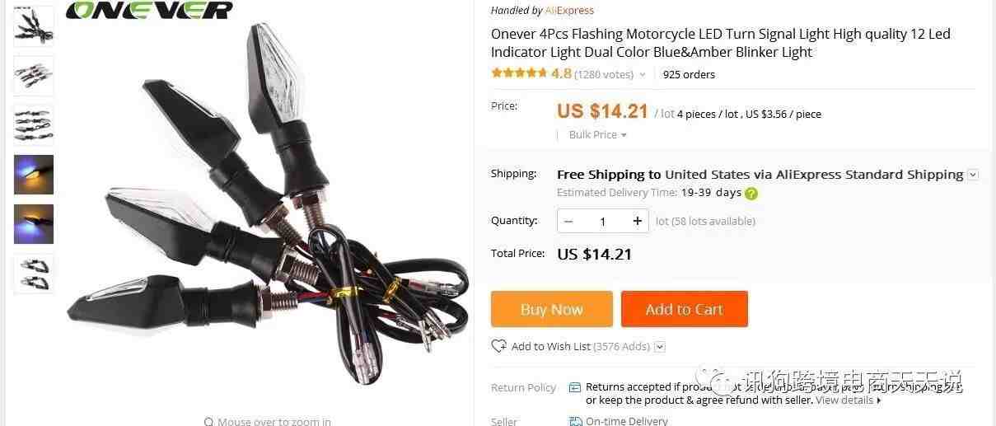996x426 pixels.
Task: Select the last product thumbnail
Action: point(34,274)
